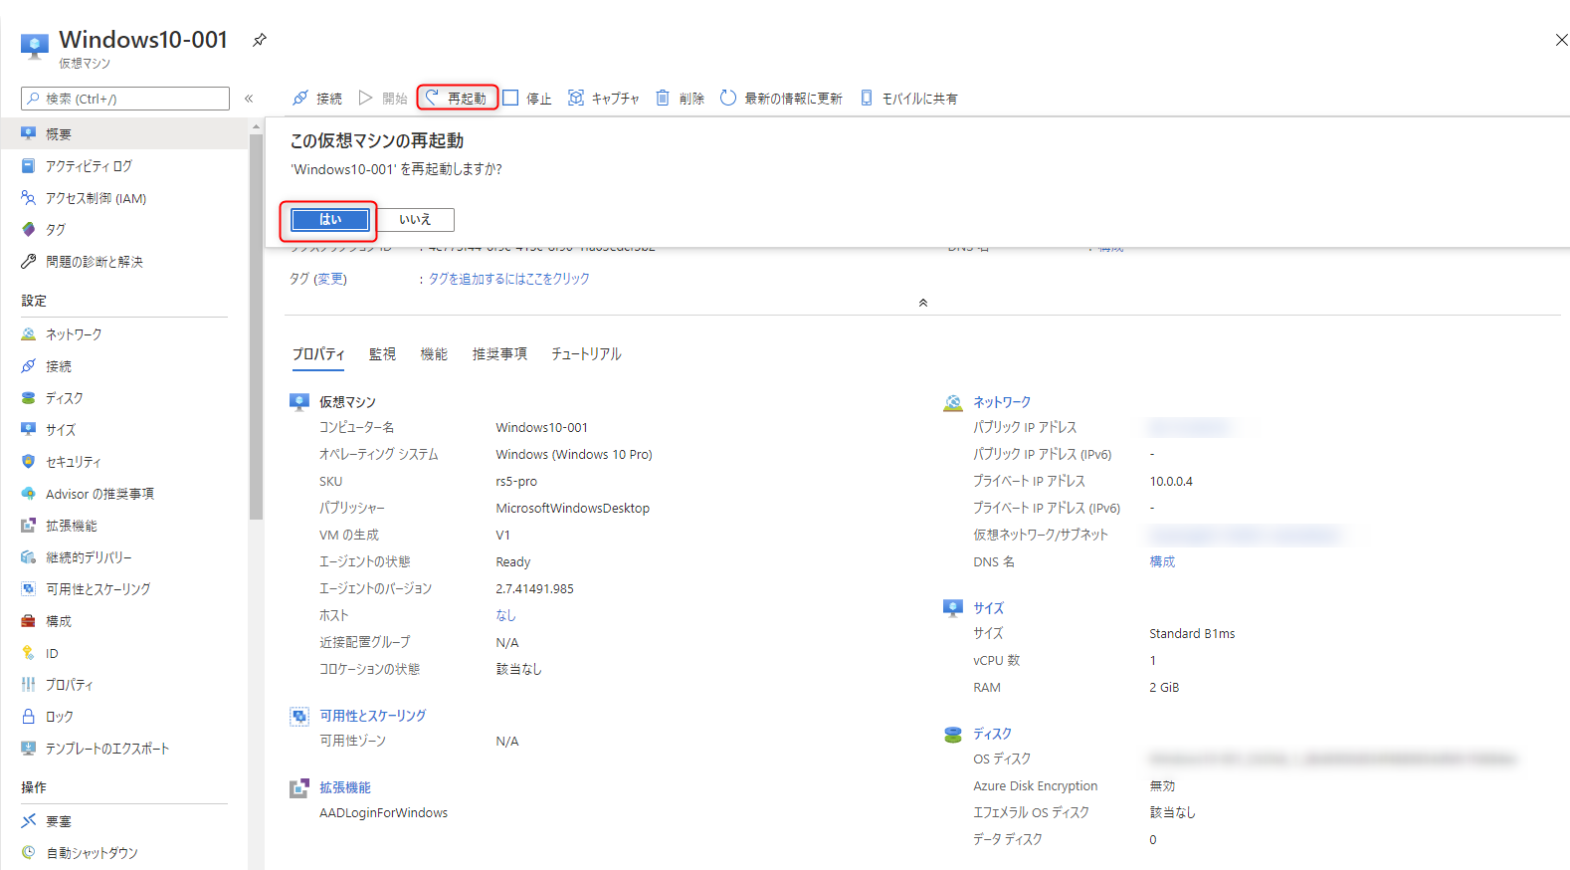The width and height of the screenshot is (1570, 870).
Task: Click the sidebar vertical scrollbar
Action: [256, 326]
